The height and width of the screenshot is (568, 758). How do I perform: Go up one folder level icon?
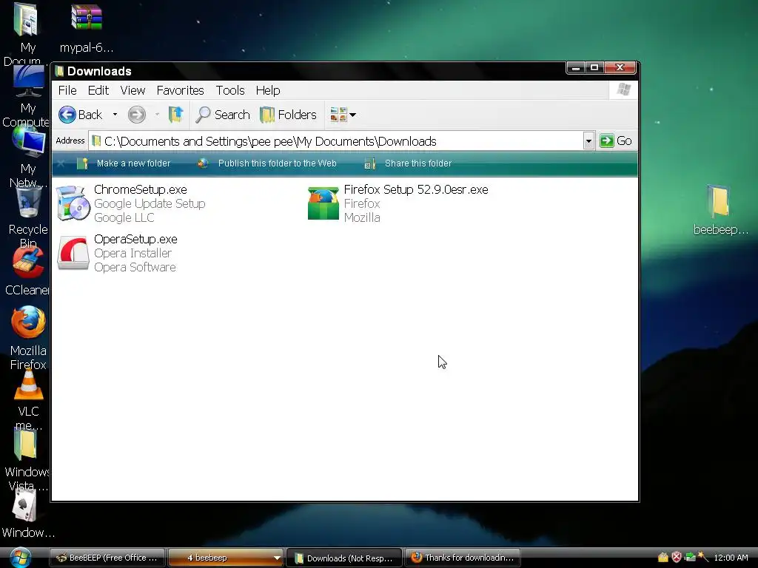pos(175,115)
